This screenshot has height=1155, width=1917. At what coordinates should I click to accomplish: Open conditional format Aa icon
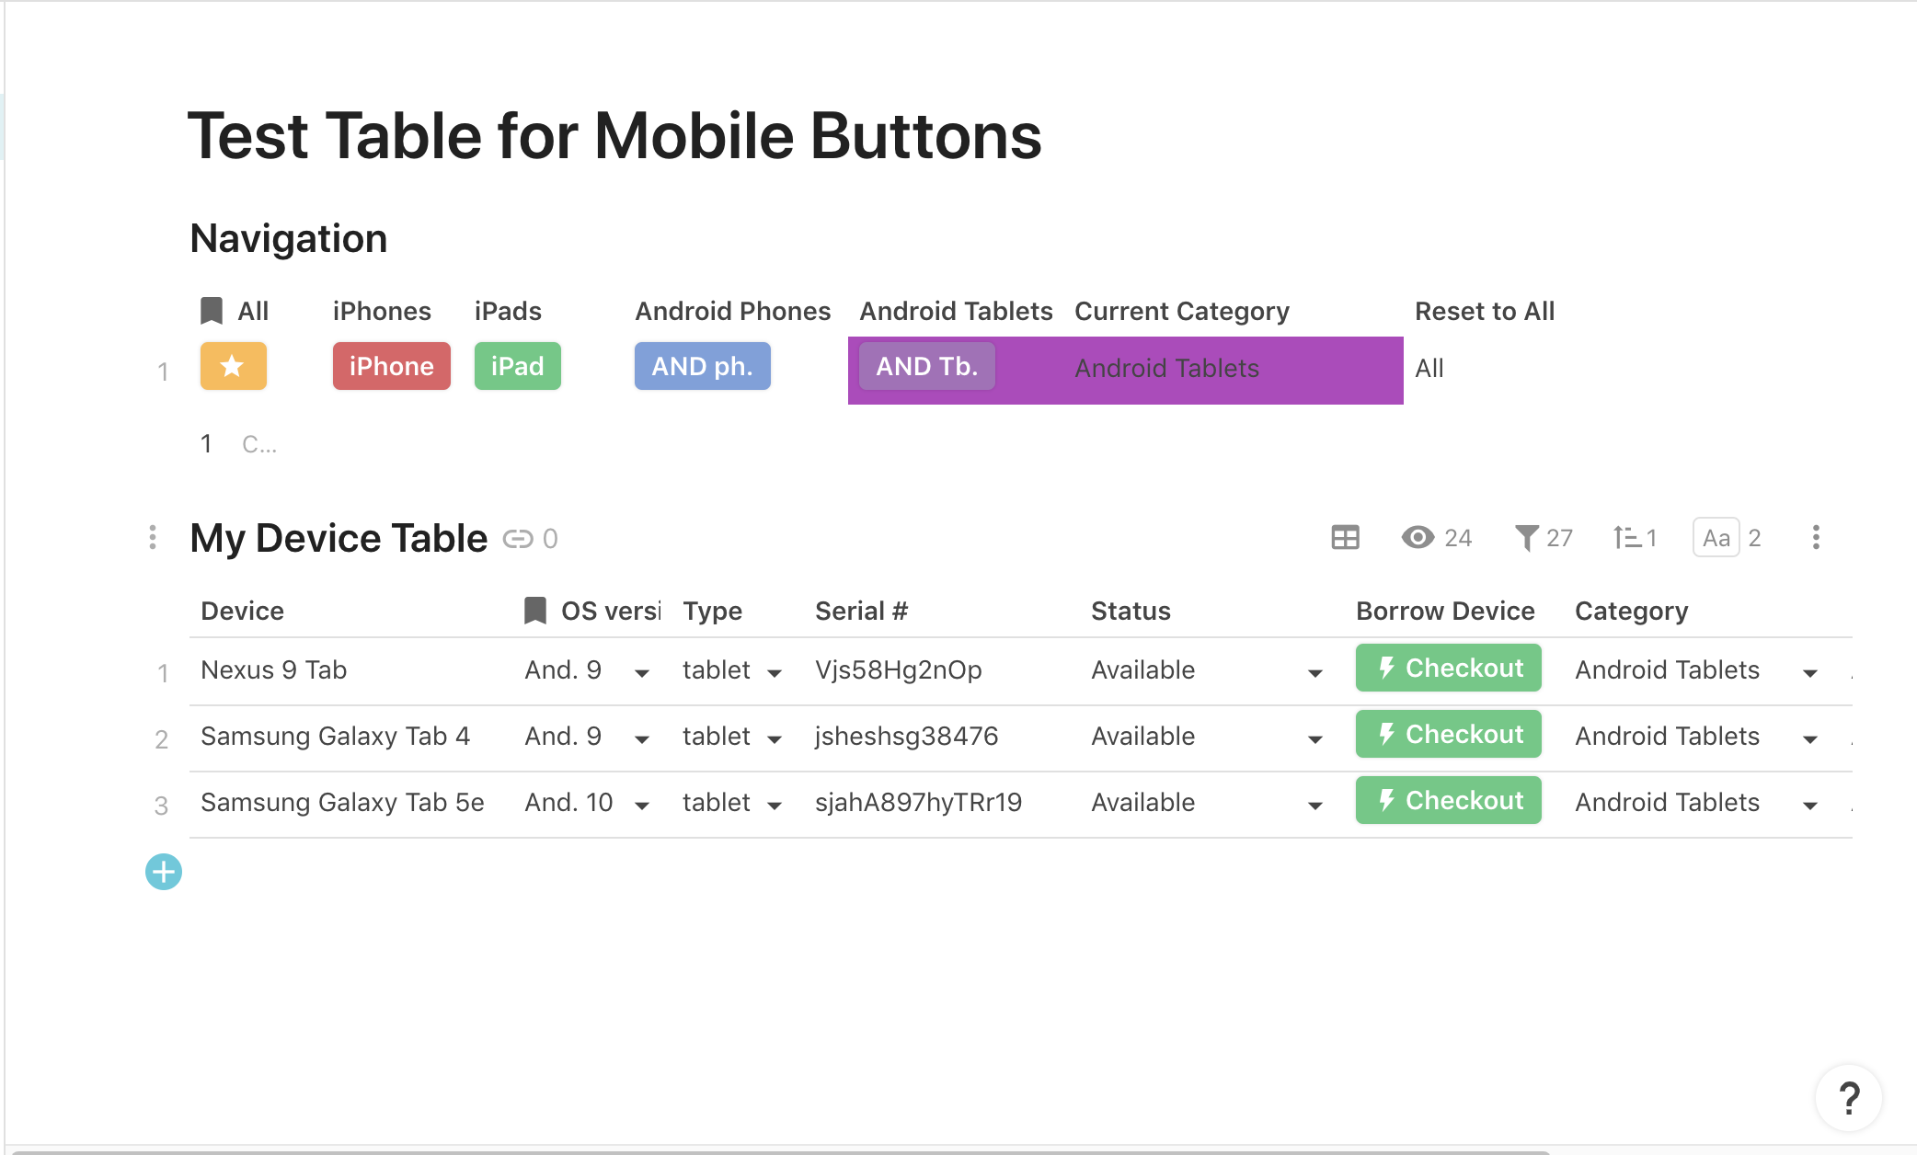pyautogui.click(x=1716, y=538)
